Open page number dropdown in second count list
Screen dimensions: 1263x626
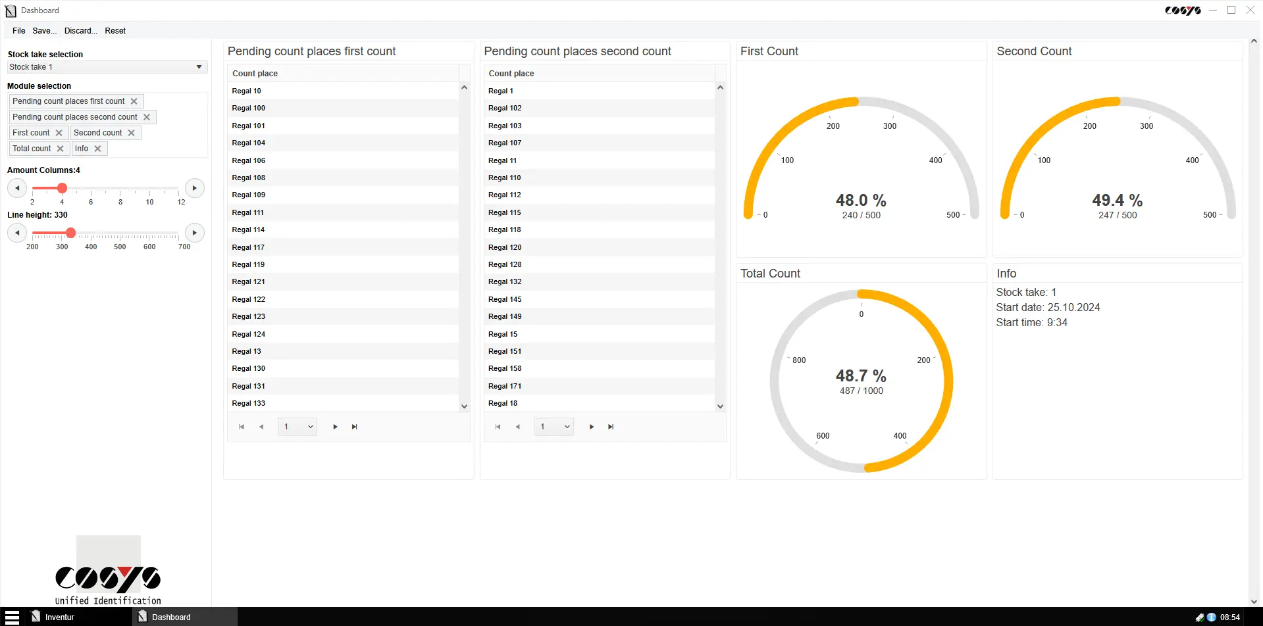pos(554,427)
